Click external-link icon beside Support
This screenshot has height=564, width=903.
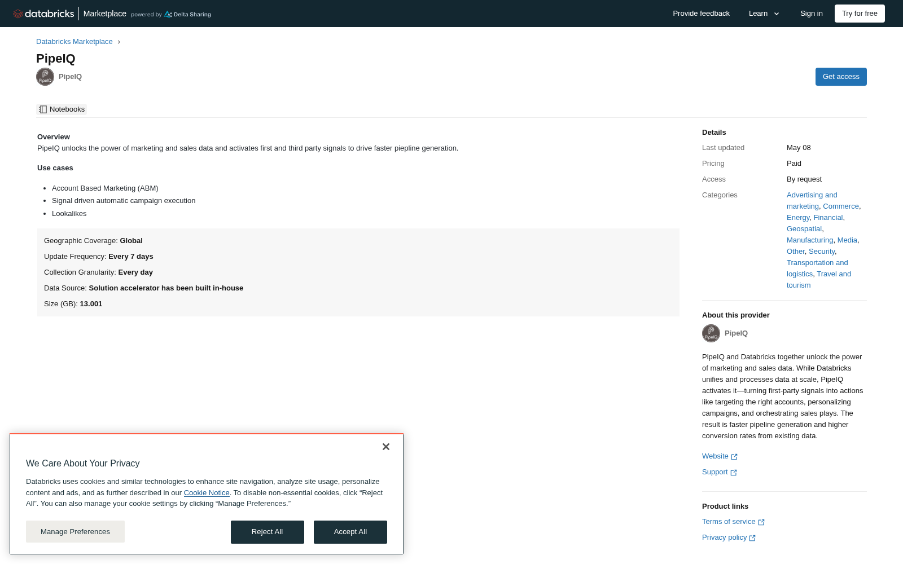click(x=734, y=473)
